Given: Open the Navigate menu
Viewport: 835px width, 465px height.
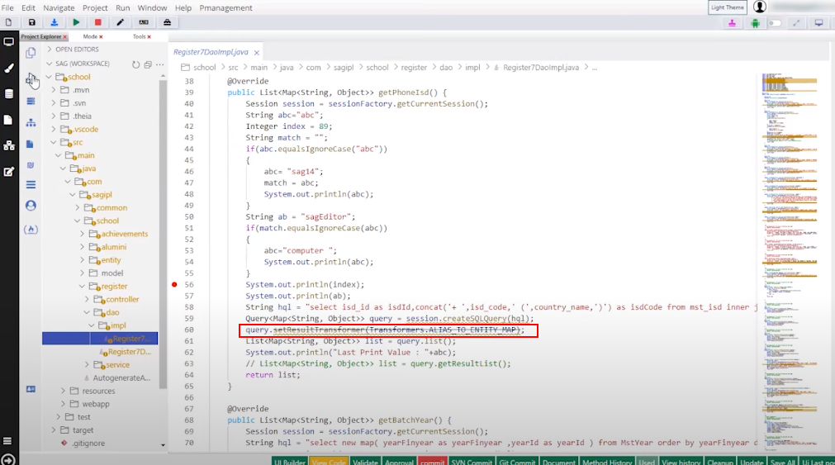Looking at the screenshot, I should click(59, 7).
